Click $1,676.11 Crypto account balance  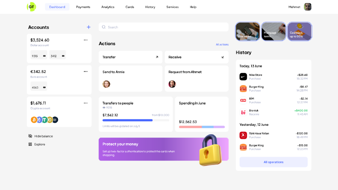click(x=38, y=103)
